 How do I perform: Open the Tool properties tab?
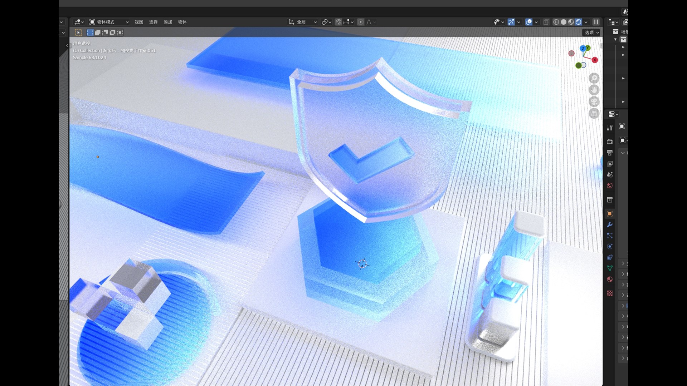pyautogui.click(x=610, y=128)
